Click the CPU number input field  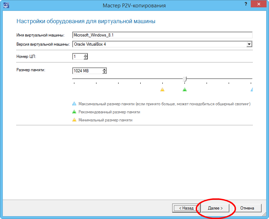point(78,56)
